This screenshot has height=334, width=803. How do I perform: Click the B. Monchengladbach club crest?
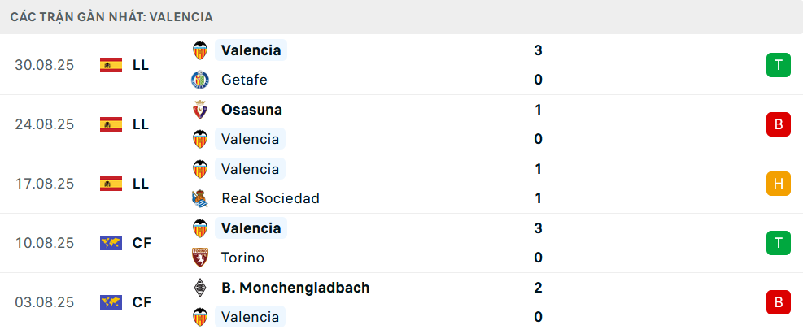coord(199,288)
